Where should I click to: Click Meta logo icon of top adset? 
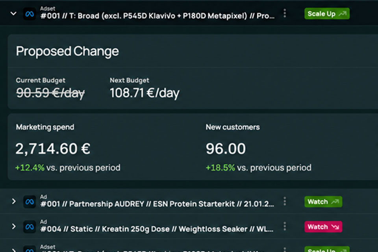pyautogui.click(x=30, y=14)
